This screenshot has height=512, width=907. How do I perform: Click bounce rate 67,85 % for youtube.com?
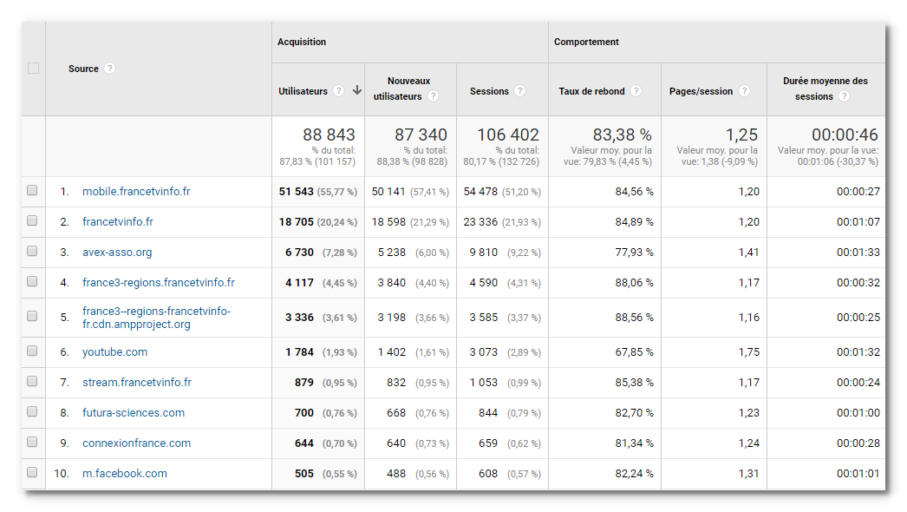point(634,352)
